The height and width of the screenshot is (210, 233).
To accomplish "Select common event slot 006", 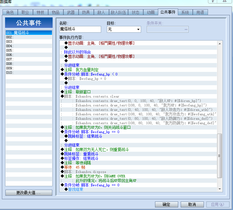I will [x=29, y=55].
